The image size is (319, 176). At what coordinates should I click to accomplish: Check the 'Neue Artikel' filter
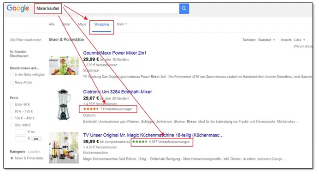12,82
